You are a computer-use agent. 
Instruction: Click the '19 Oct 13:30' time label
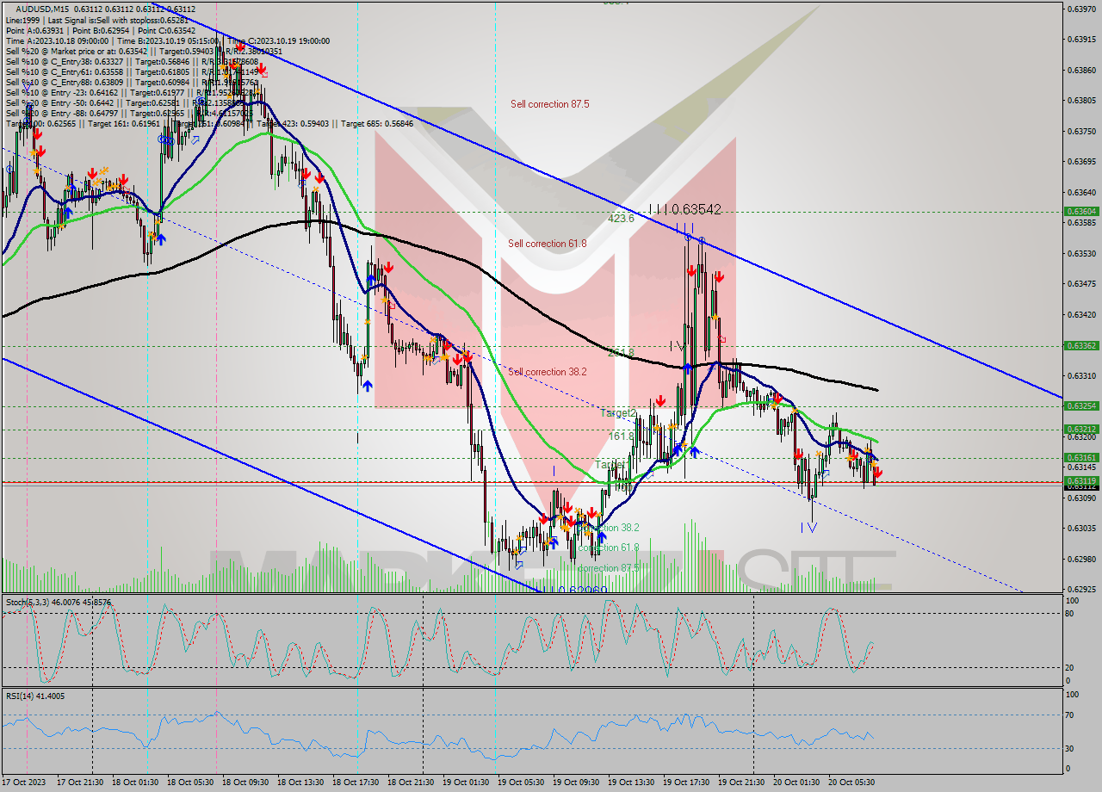pos(630,782)
